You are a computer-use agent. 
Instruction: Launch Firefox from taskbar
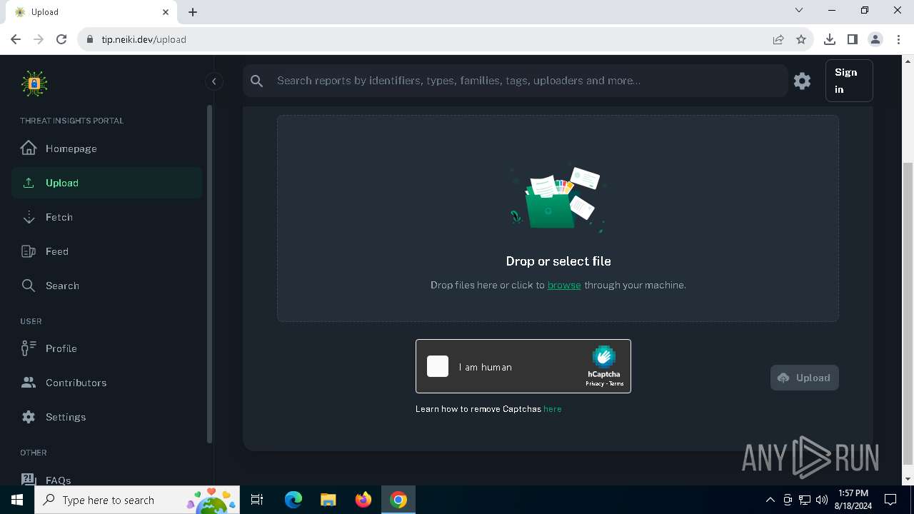pos(363,500)
